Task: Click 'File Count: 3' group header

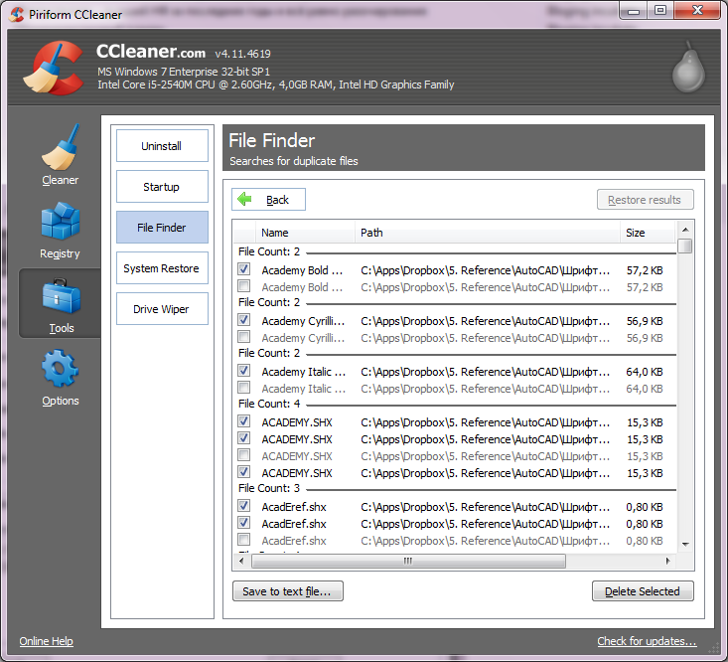Action: click(x=269, y=488)
